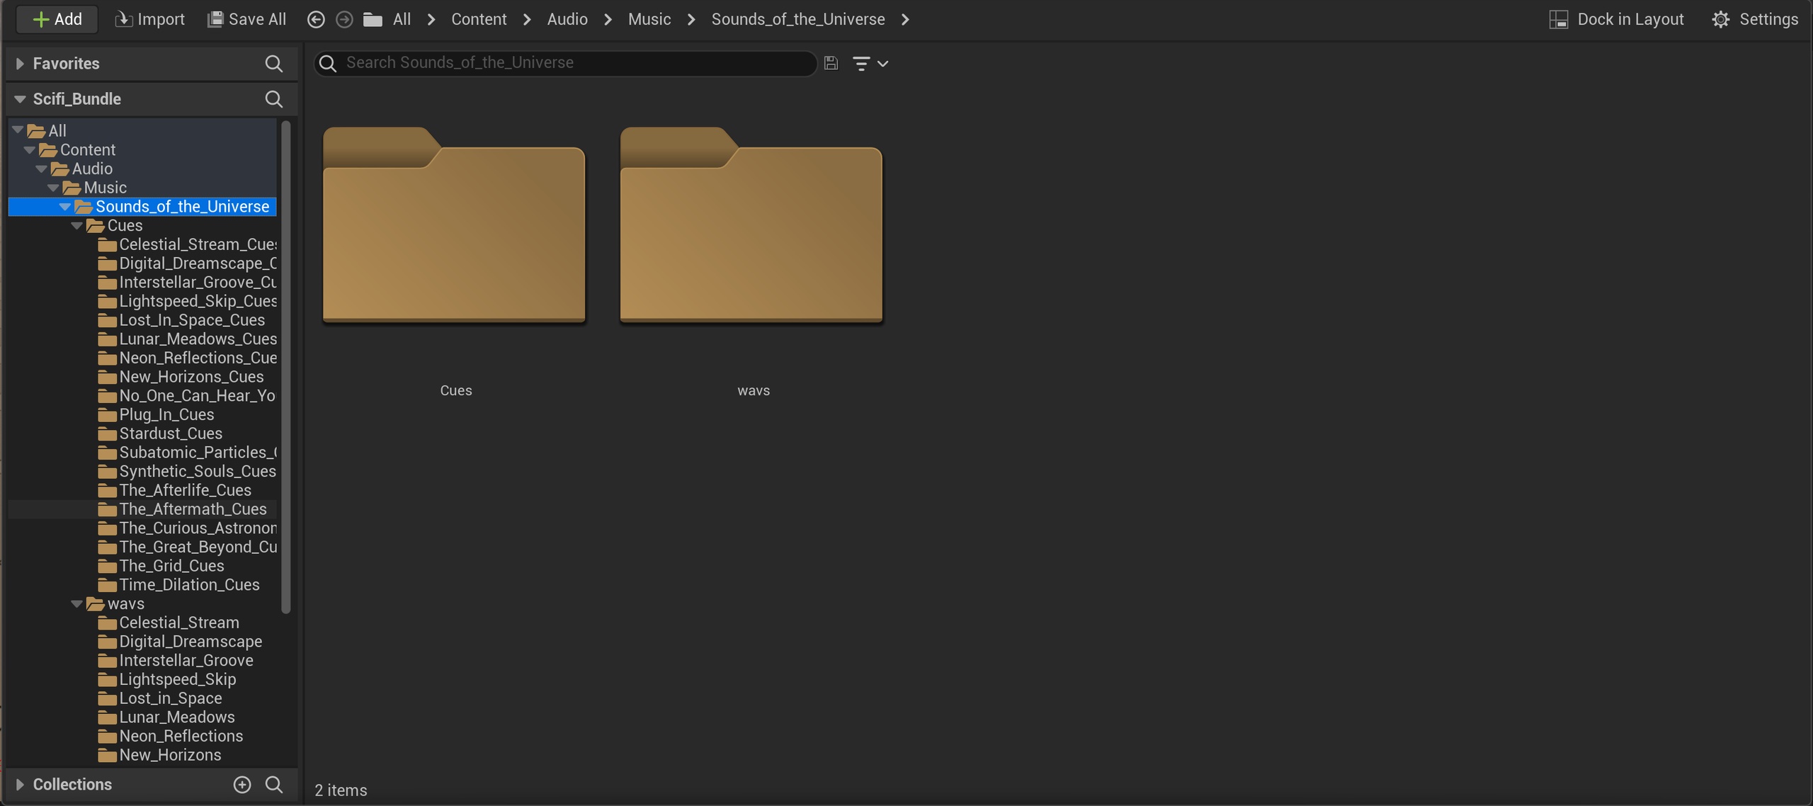This screenshot has height=806, width=1813.
Task: Select Stardust_Cues tree folder
Action: 160,433
